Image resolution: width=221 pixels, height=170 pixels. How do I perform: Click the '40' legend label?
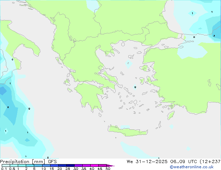92,169
